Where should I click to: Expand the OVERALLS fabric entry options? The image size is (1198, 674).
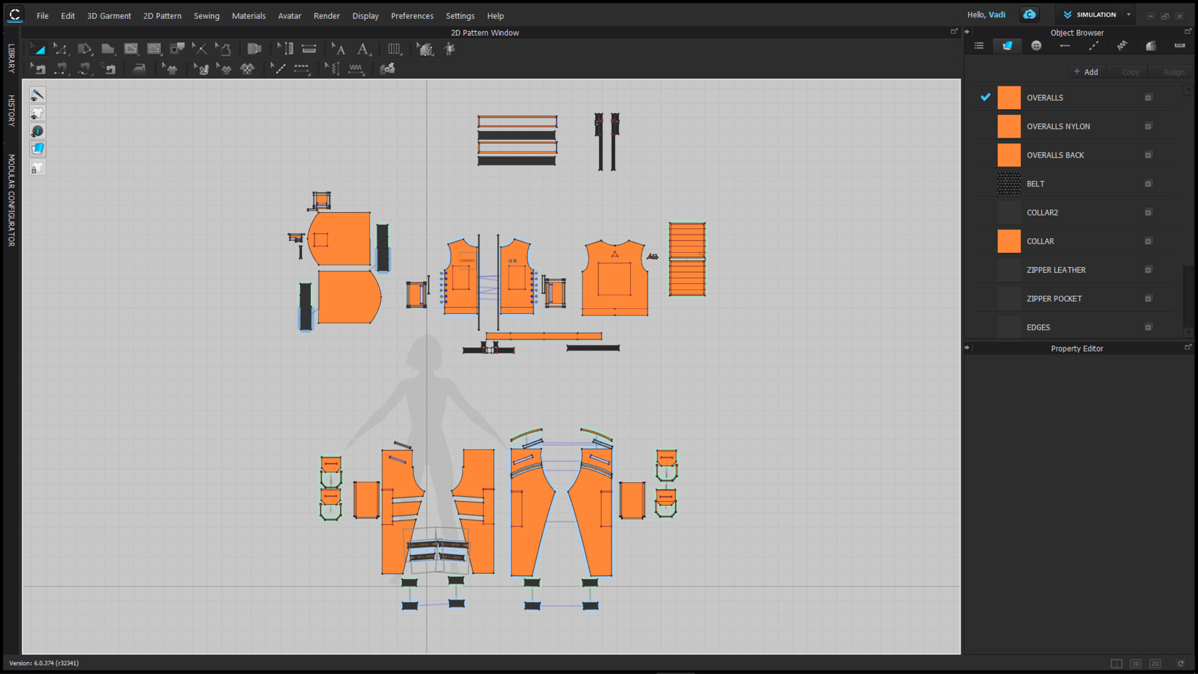coord(1148,98)
